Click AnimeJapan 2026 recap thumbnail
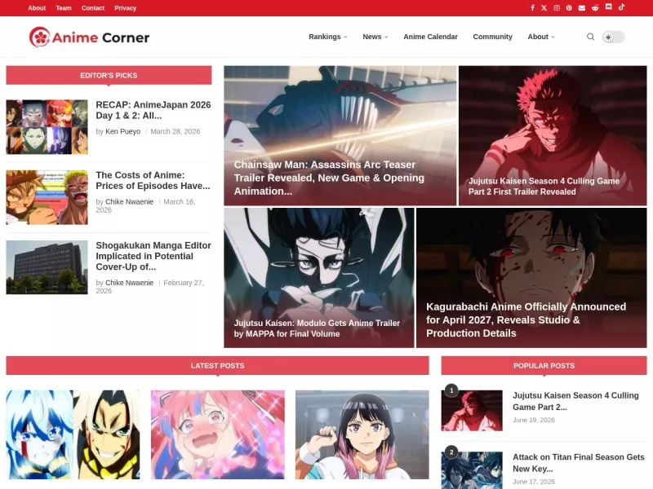The image size is (653, 489). (47, 127)
